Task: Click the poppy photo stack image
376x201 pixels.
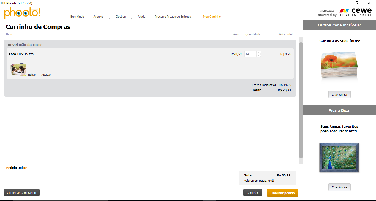Action: 339,65
